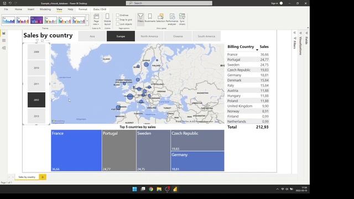Select the South America slicer button

(x=206, y=36)
